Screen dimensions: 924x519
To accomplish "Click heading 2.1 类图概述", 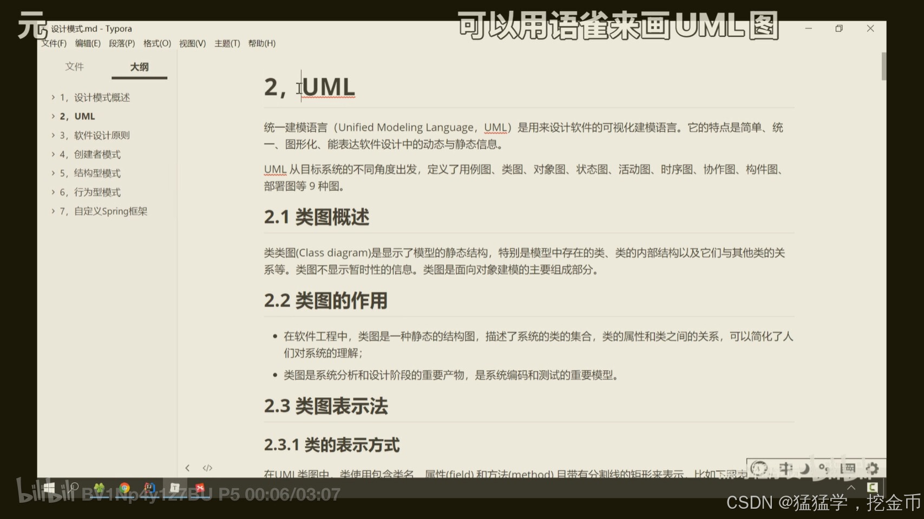I will [x=317, y=217].
